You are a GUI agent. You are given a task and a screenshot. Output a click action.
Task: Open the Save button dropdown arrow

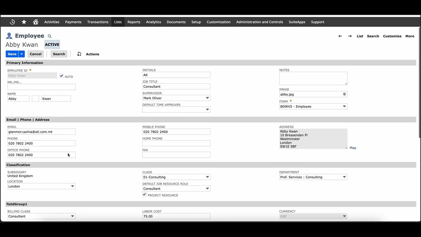point(21,54)
